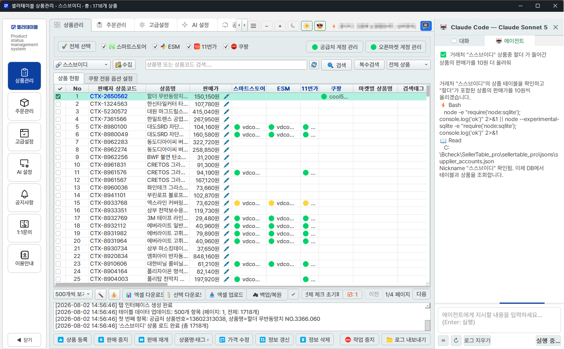Check row checkbox for CTX-1324563
The width and height of the screenshot is (564, 349).
[x=58, y=104]
